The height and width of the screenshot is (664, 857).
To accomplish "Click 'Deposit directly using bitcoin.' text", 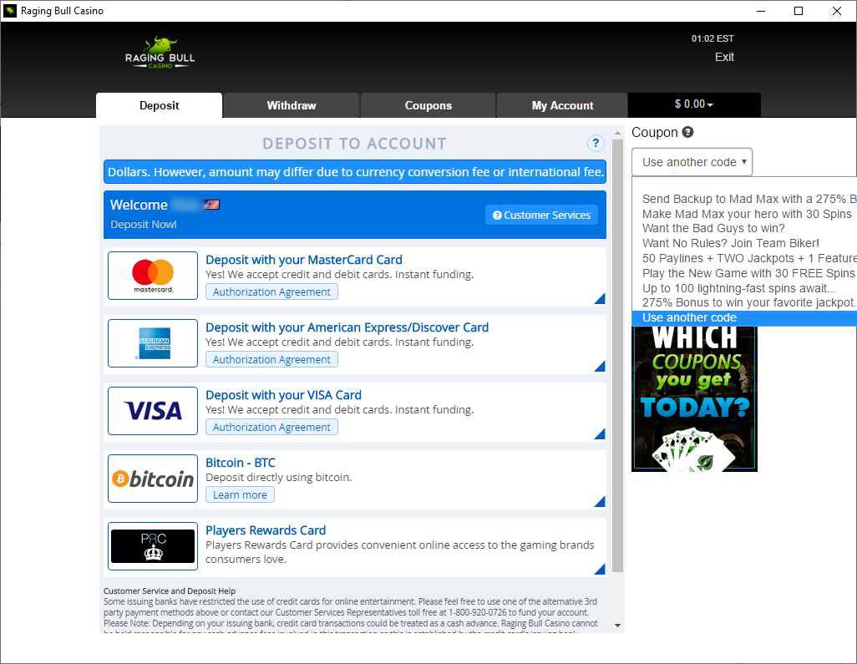I will 279,477.
